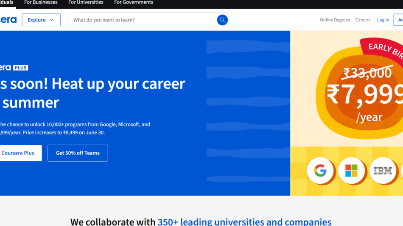Click the Log In link
403x226 pixels.
pos(383,20)
